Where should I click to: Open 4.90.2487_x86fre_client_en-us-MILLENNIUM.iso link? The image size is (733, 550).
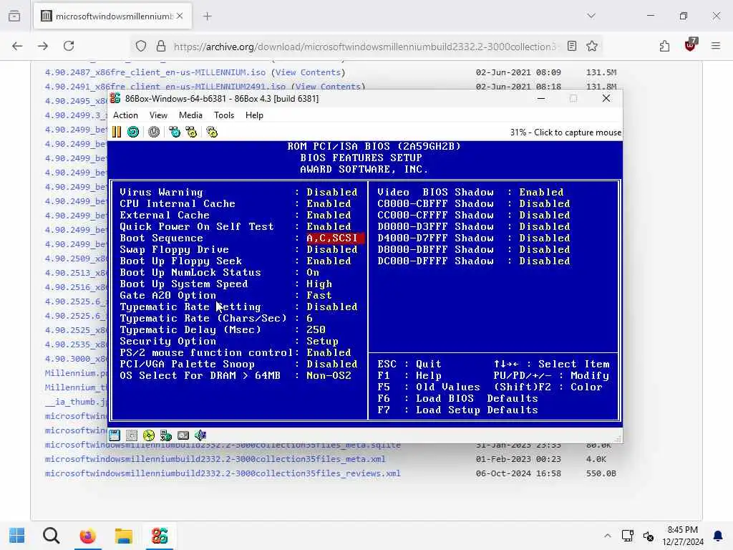click(x=155, y=72)
